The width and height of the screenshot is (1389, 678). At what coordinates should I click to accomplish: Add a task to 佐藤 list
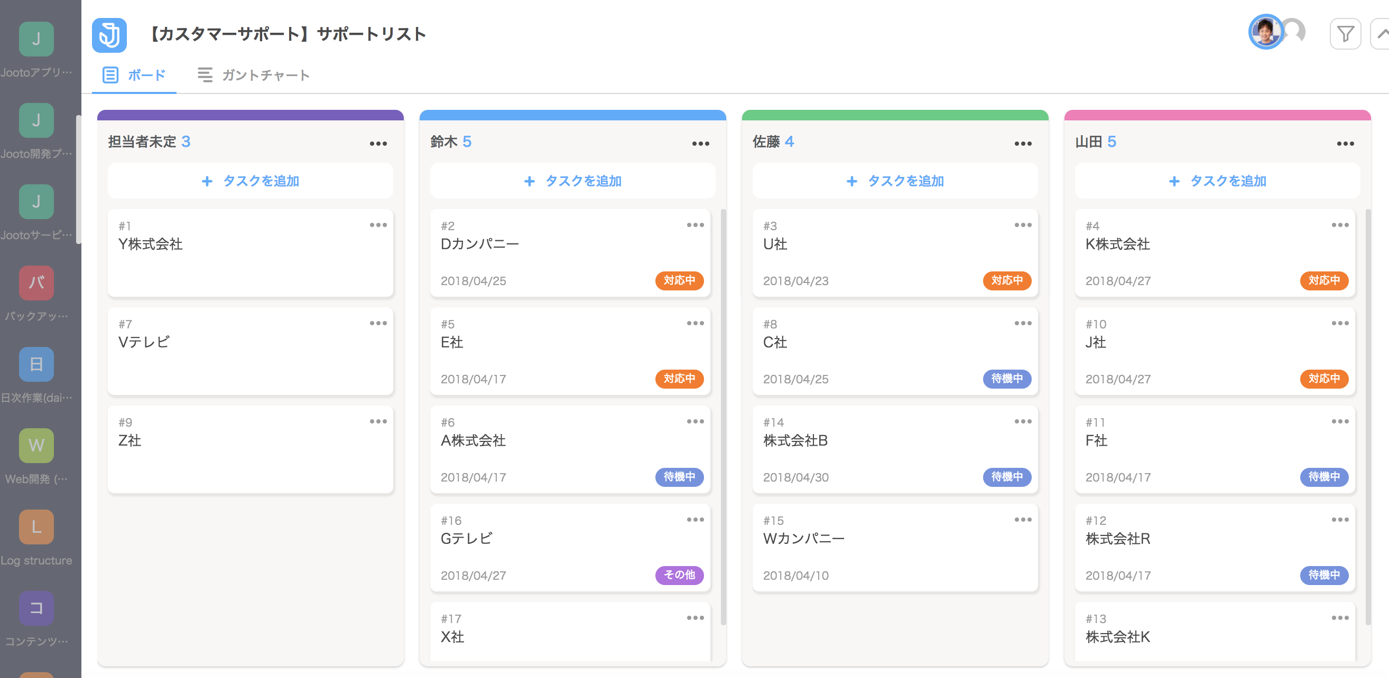click(896, 181)
